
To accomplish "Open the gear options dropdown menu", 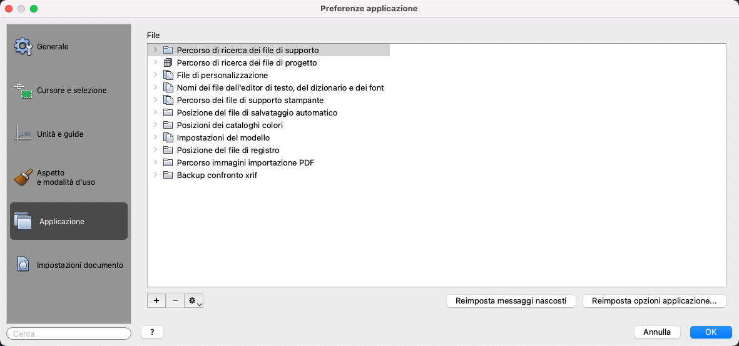I will tap(194, 301).
